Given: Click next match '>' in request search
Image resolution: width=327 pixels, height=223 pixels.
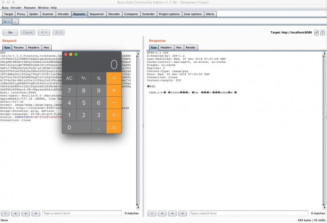Looking at the screenshot, I should (x=36, y=213).
